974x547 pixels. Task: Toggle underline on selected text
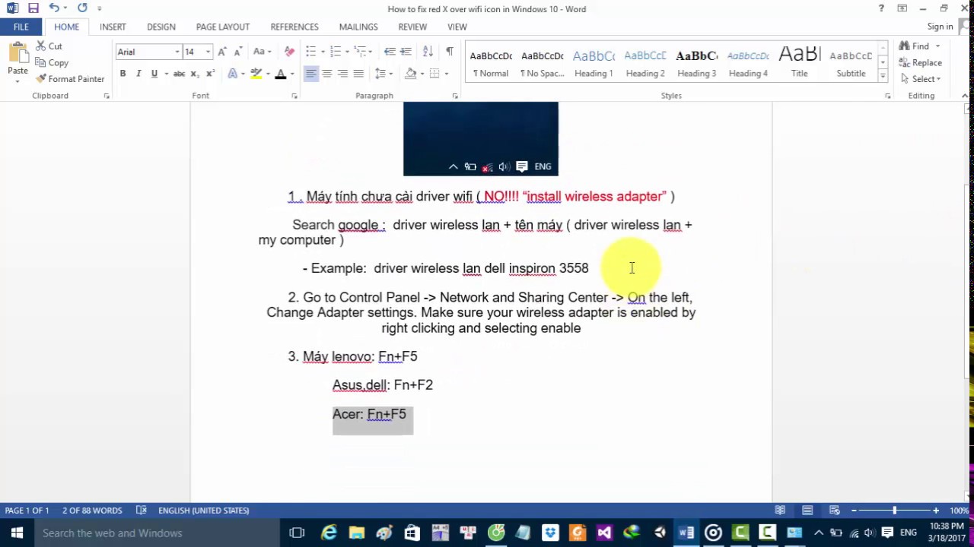coord(154,74)
